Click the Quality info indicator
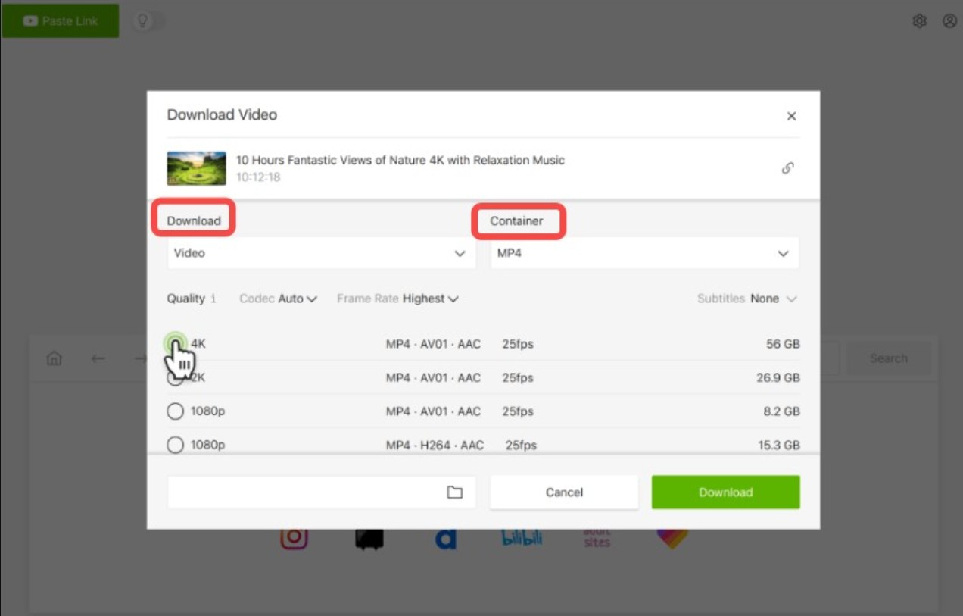Image resolution: width=963 pixels, height=616 pixels. 213,299
